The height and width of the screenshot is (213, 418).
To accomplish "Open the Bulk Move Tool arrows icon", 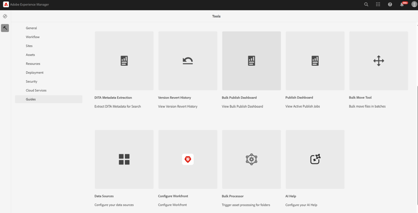I will 378,61.
